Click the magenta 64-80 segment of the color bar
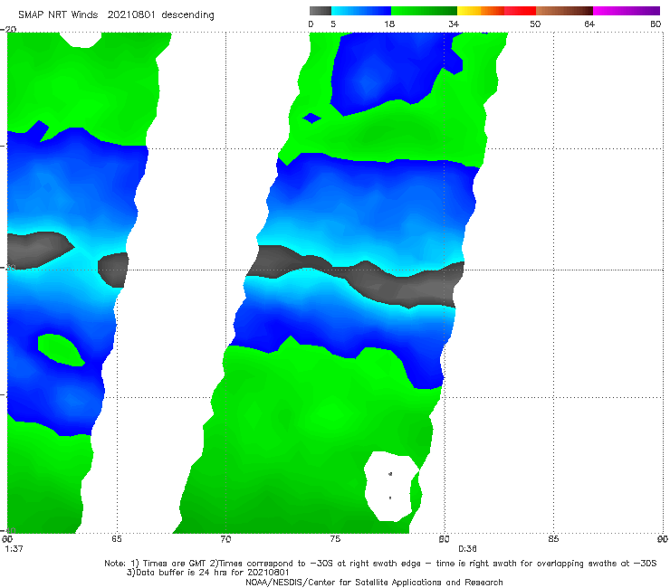The height and width of the screenshot is (588, 670). point(627,11)
